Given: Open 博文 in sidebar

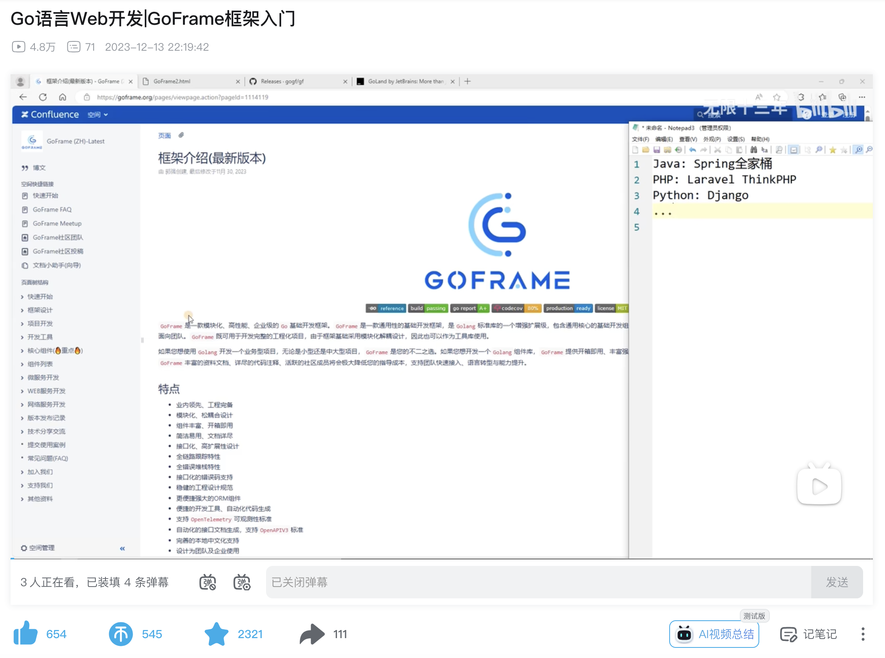Looking at the screenshot, I should tap(34, 168).
